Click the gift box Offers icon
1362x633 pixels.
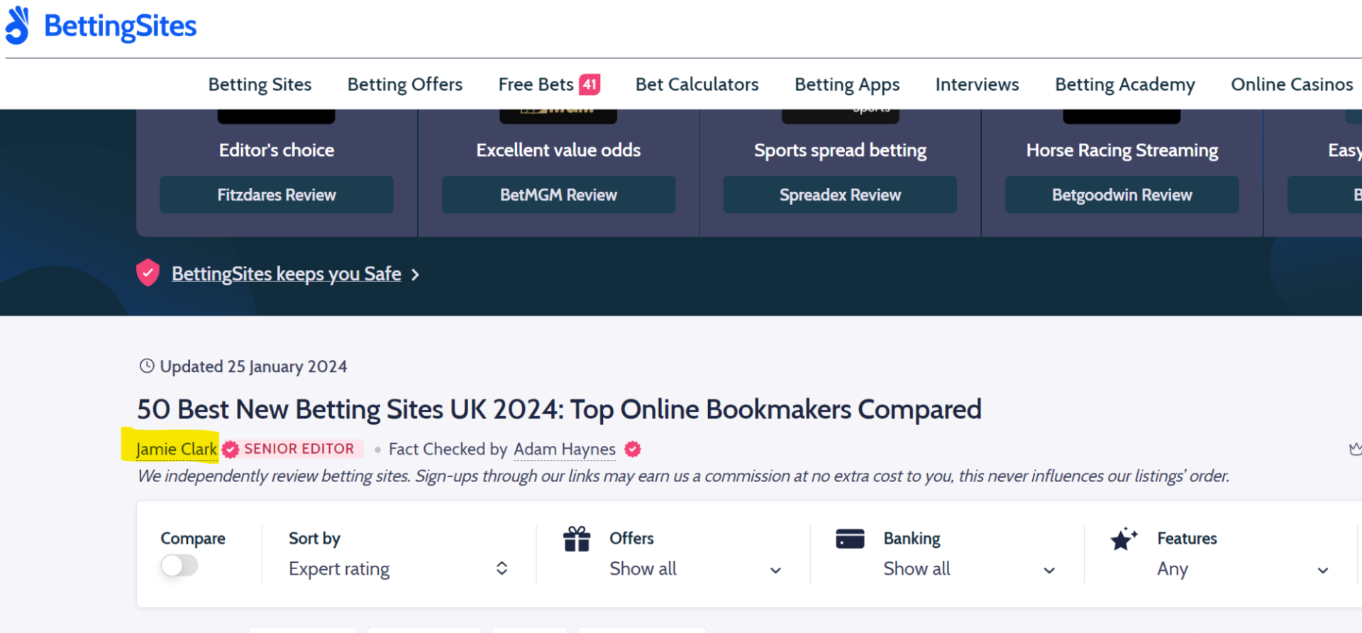577,539
